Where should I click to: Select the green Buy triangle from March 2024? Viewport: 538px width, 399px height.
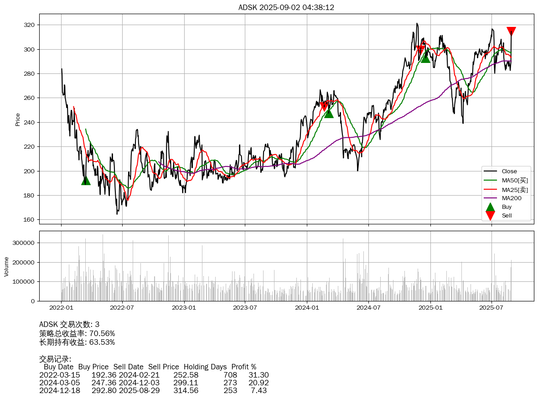pyautogui.click(x=329, y=113)
